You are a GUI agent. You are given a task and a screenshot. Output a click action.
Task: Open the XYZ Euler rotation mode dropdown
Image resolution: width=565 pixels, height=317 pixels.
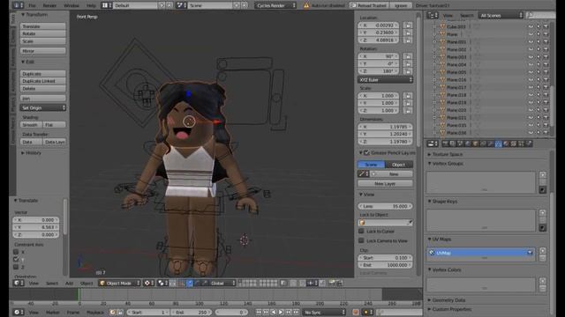point(385,80)
